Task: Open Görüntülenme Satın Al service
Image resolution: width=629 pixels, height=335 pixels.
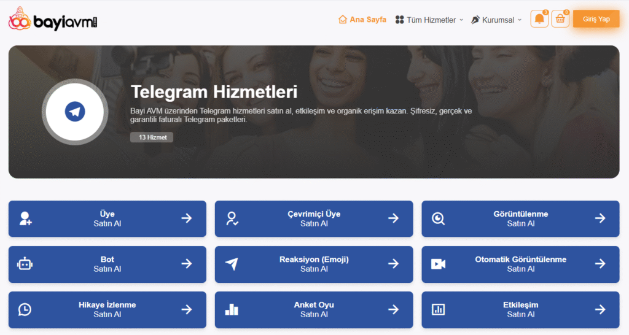Action: tap(520, 219)
